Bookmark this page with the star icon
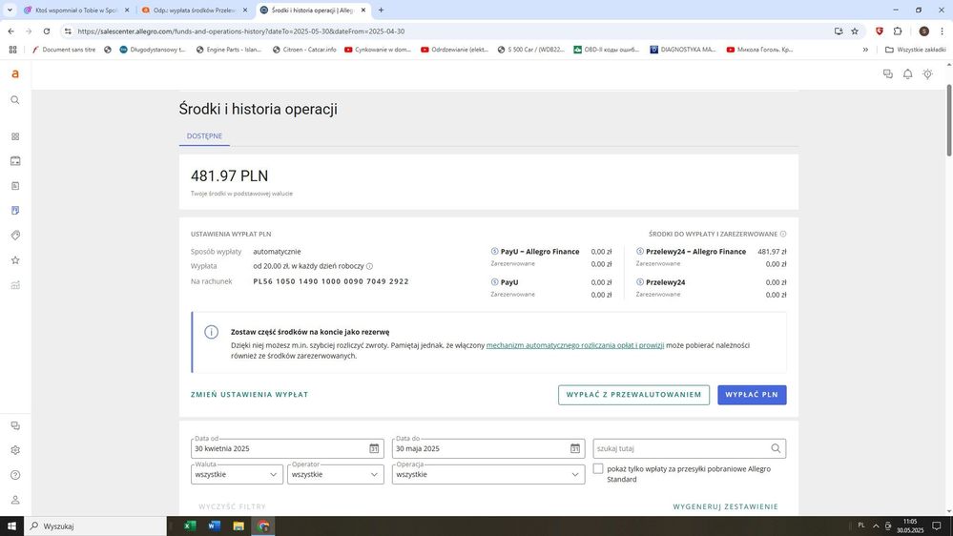Image resolution: width=953 pixels, height=536 pixels. click(x=855, y=31)
